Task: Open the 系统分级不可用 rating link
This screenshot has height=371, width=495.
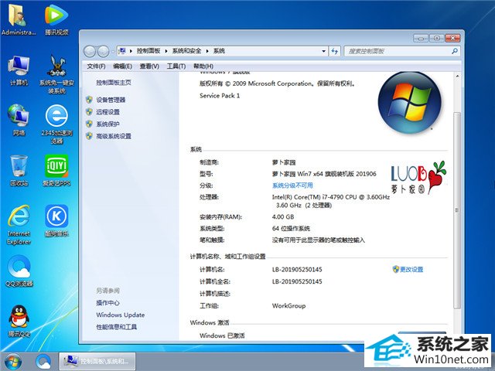Action: coord(292,185)
